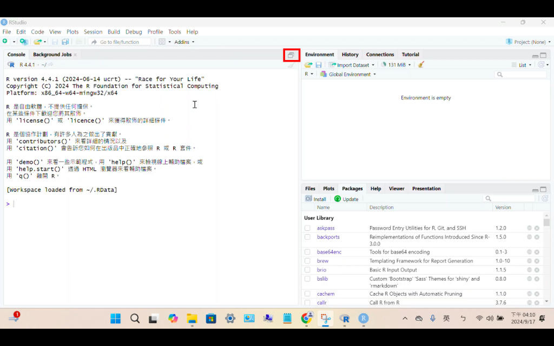Viewport: 554px width, 346px height.
Task: Create a new file from the toolbar
Action: (x=5, y=42)
